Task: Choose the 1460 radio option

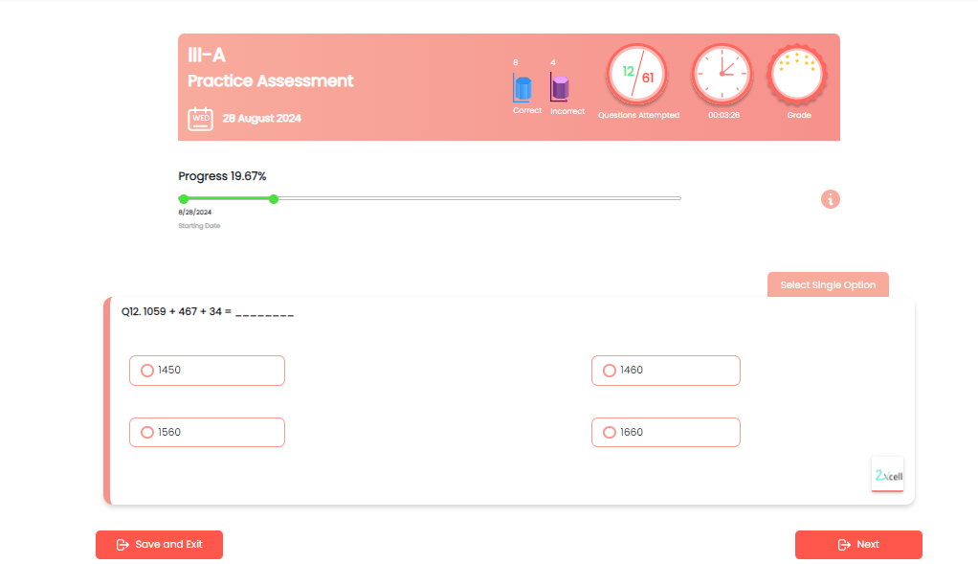Action: (610, 371)
